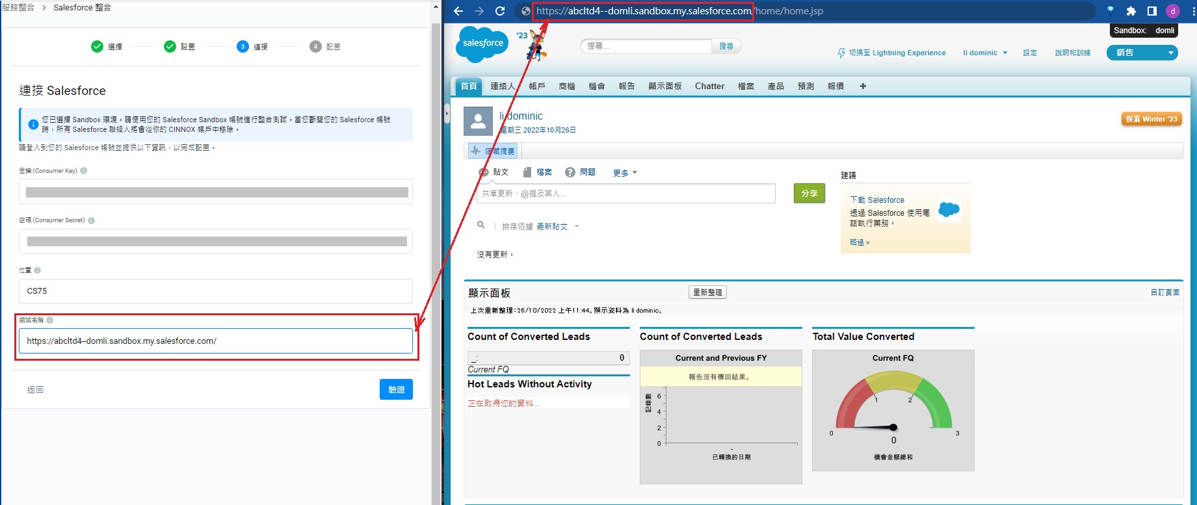Click the info icon beside Consumer Key
Image resolution: width=1197 pixels, height=505 pixels.
(84, 171)
